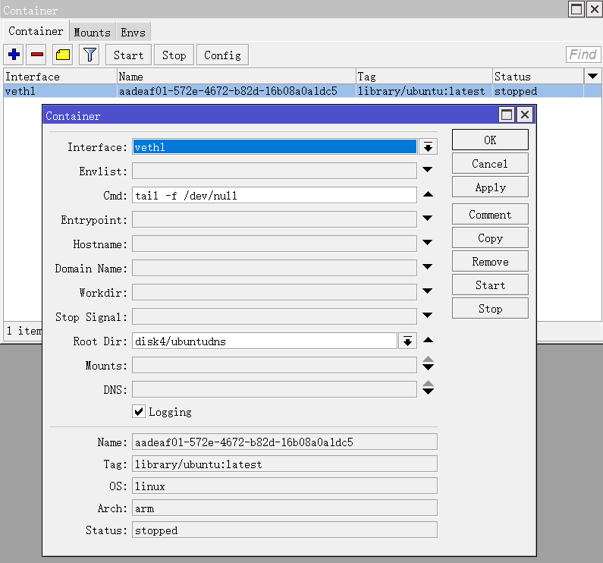Screen dimensions: 603x563
Task: Click into the Cmd input field
Action: point(274,195)
